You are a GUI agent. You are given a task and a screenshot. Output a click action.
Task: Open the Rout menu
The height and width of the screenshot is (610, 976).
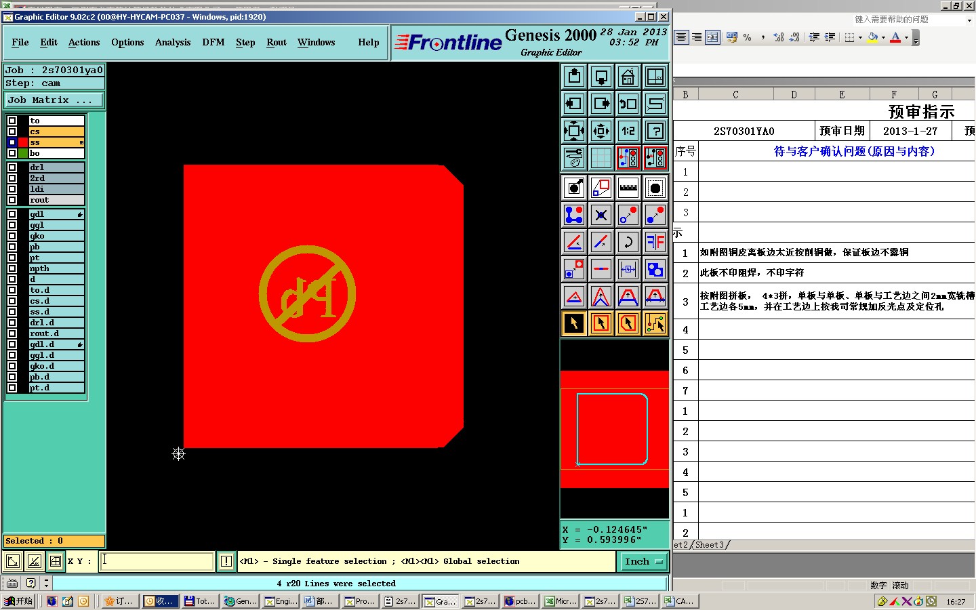click(277, 42)
